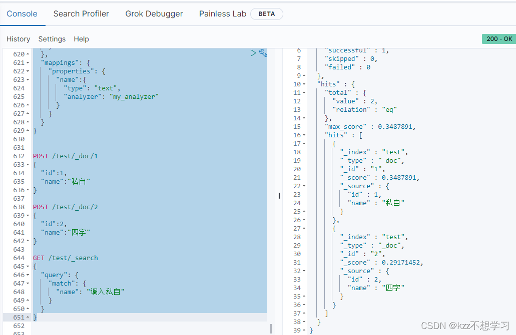Click the "skipped" : 0 response line
The image size is (516, 335).
(351, 58)
